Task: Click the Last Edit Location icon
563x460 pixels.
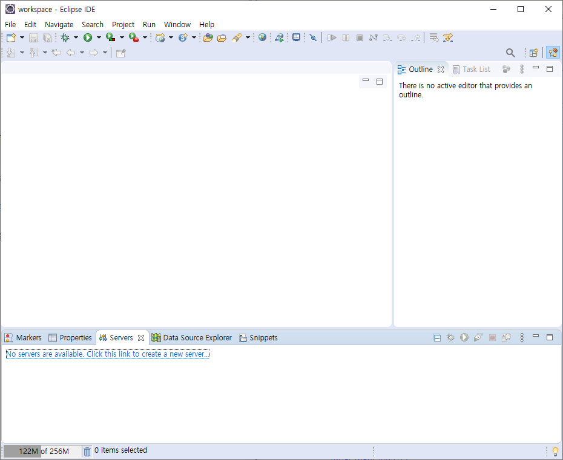Action: point(56,53)
